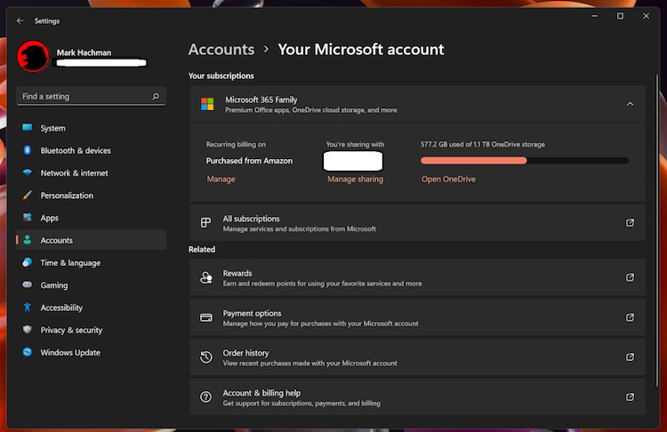Click the Account & billing help question icon

[x=205, y=397]
